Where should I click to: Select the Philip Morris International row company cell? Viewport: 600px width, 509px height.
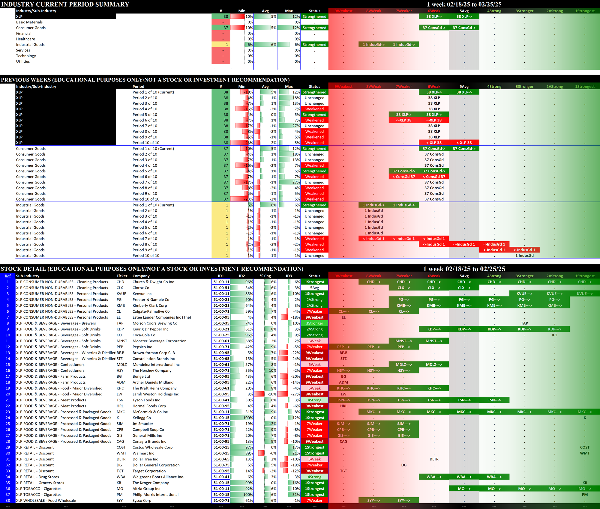pos(155,495)
